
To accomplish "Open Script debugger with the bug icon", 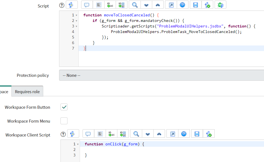I will (x=220, y=5).
